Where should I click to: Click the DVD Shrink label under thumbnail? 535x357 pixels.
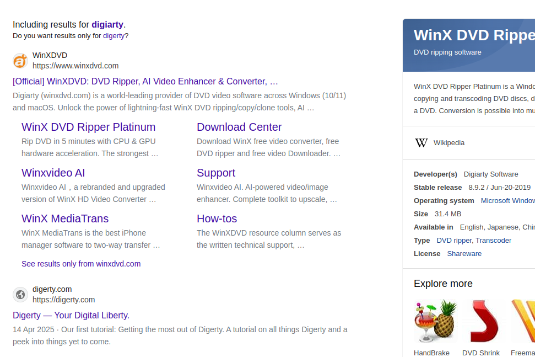481,353
